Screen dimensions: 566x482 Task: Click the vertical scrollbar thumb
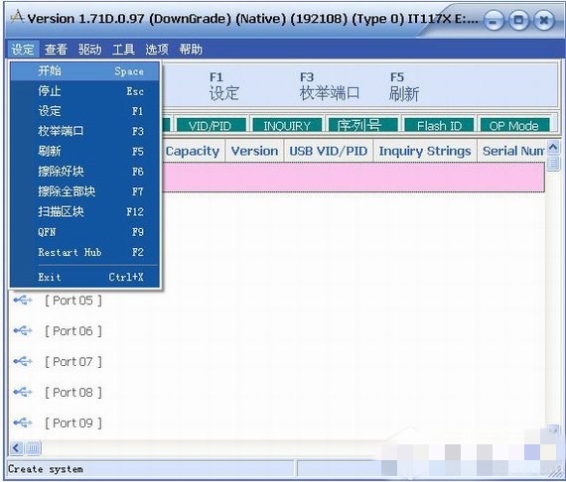tap(553, 164)
